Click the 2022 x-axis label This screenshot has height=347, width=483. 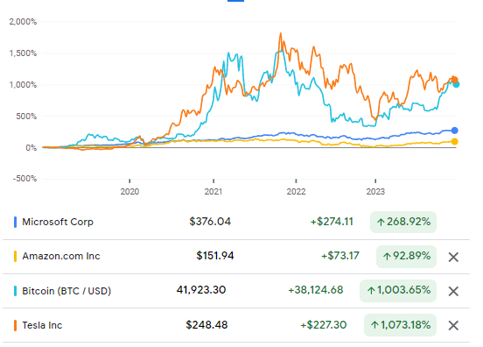296,192
